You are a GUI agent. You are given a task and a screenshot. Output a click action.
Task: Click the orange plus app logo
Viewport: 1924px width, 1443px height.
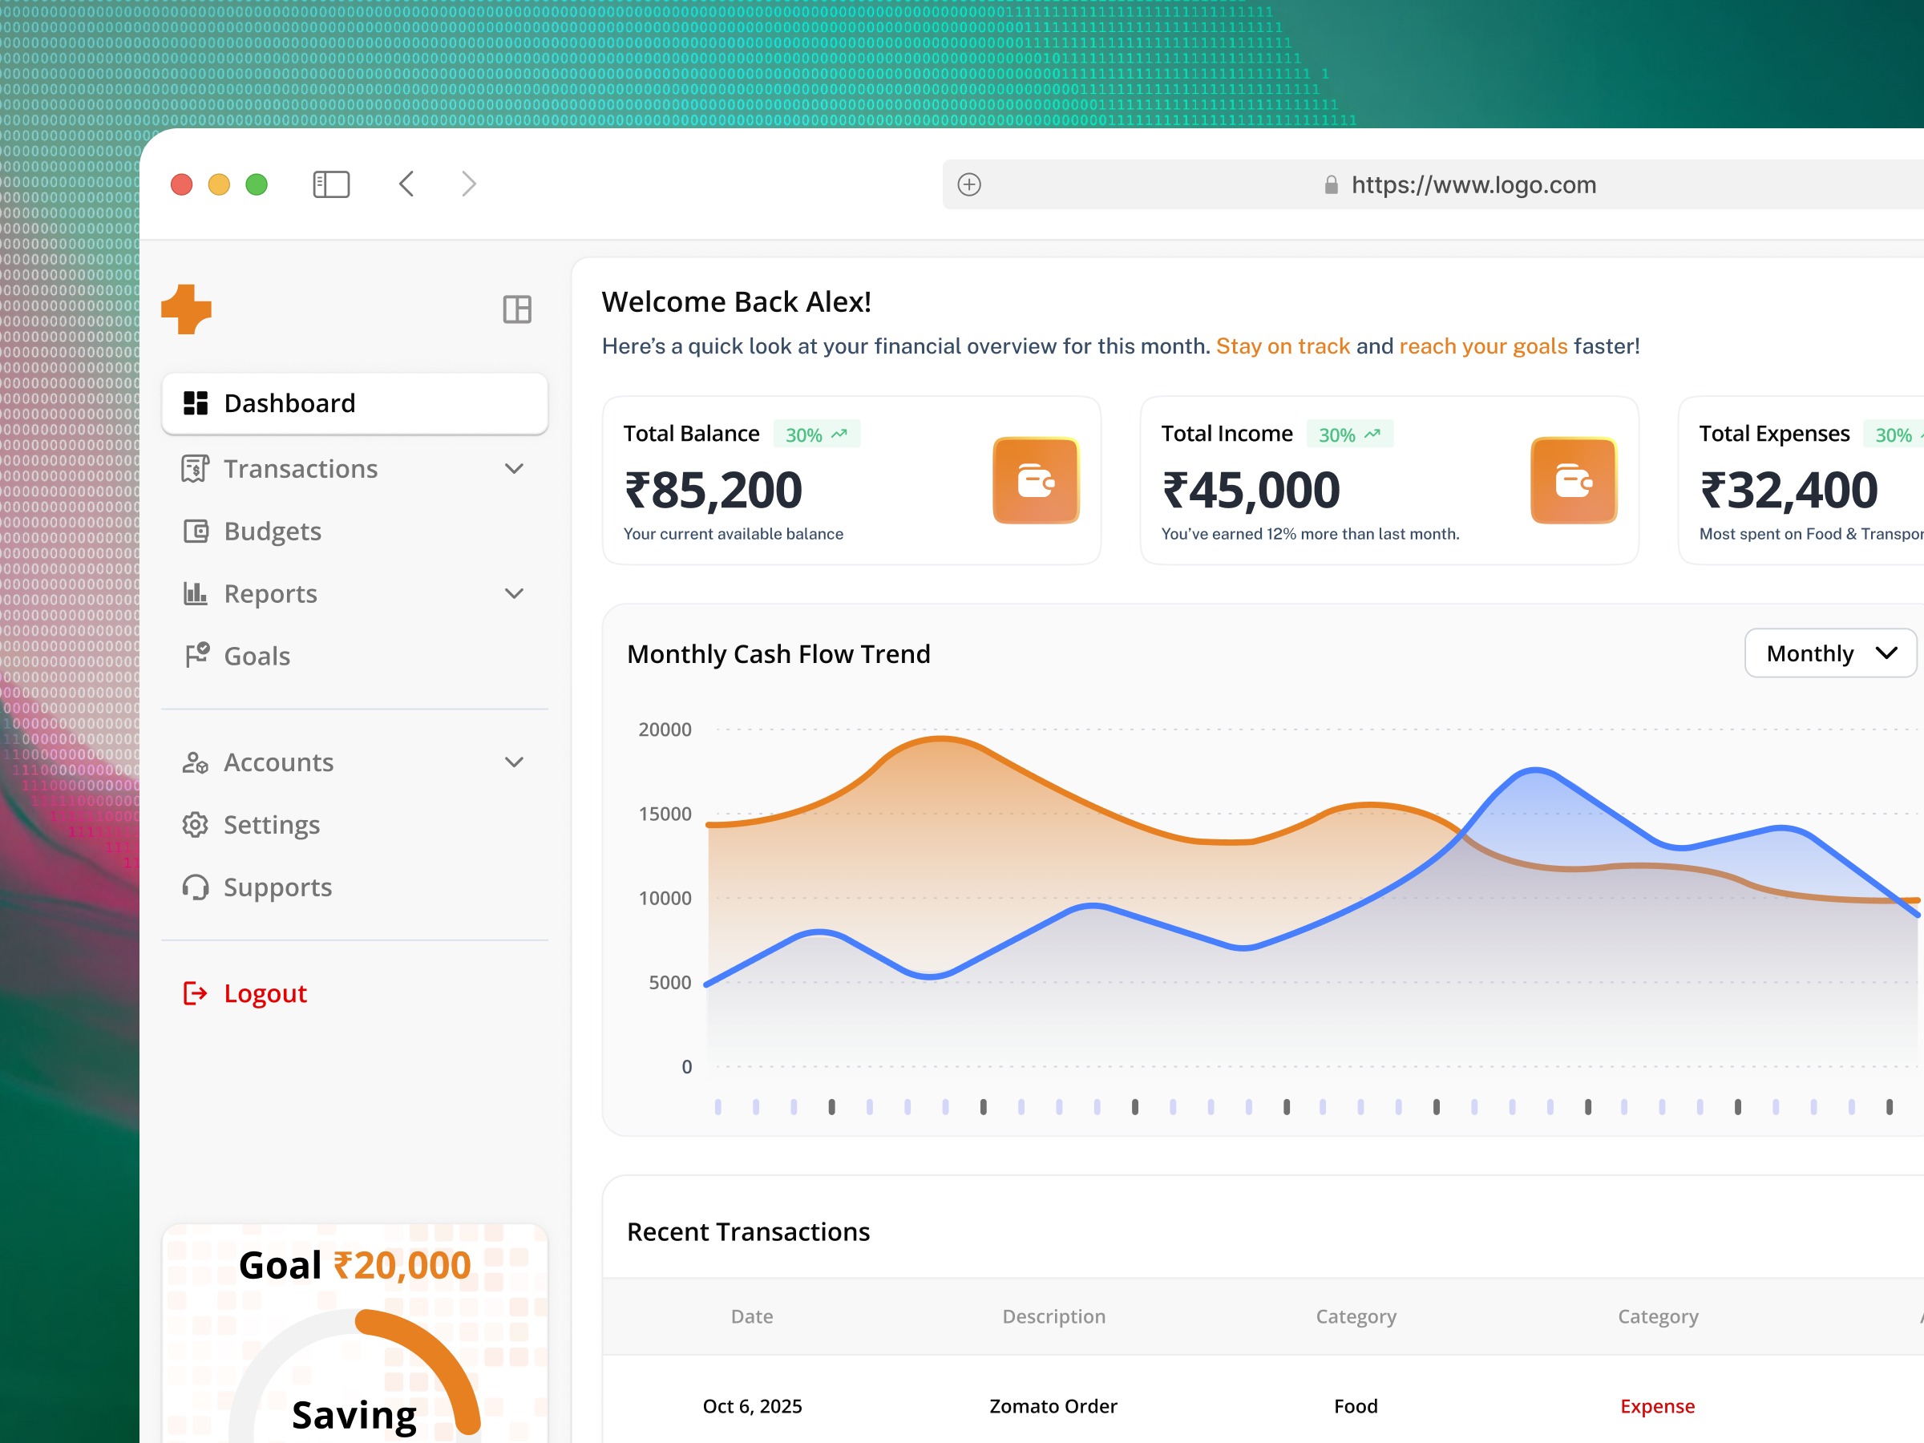[x=186, y=309]
